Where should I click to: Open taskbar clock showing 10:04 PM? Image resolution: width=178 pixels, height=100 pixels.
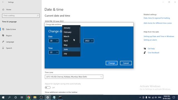pyautogui.click(x=167, y=97)
